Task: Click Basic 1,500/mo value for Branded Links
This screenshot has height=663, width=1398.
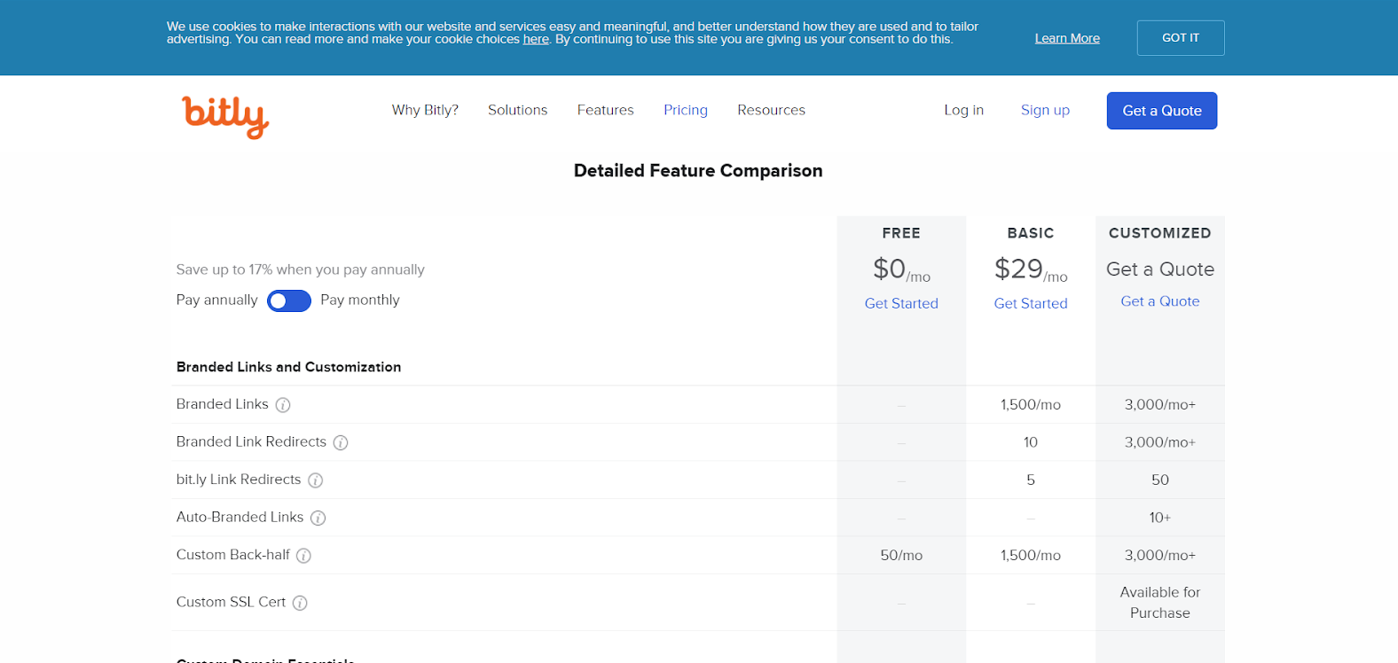Action: [x=1031, y=405]
